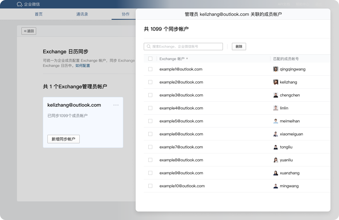Click the member name xuanzhang
The image size is (339, 220).
[x=290, y=173]
